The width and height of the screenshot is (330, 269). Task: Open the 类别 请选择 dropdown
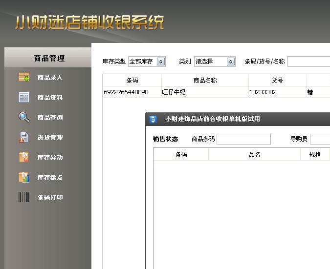click(231, 62)
